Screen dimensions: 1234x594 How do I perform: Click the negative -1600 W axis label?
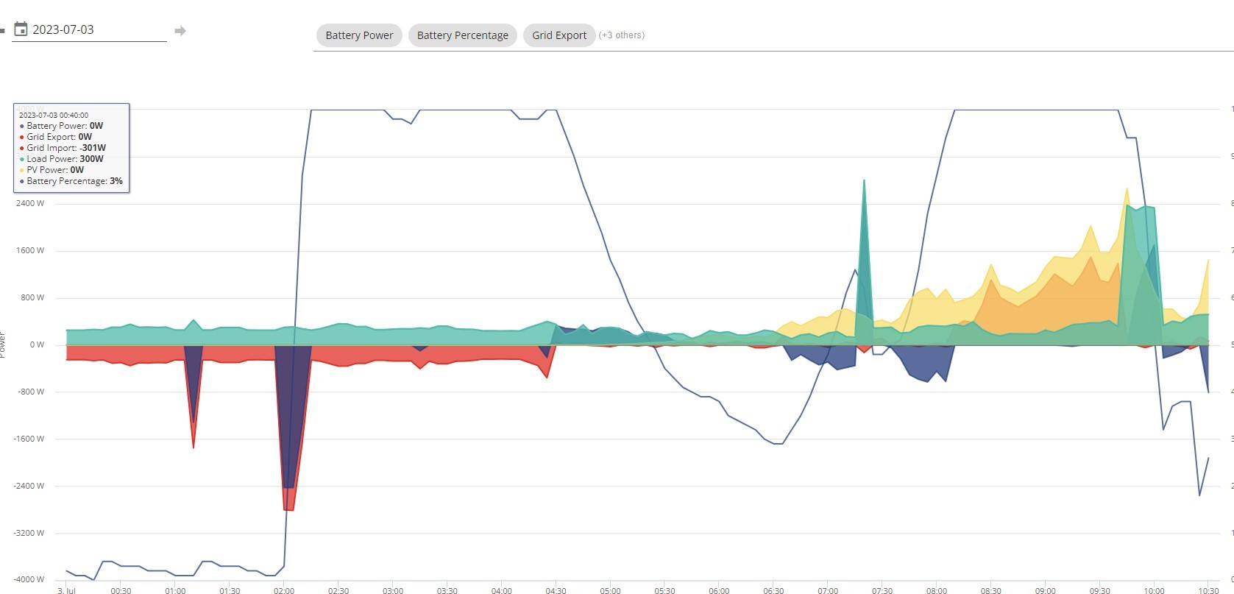point(29,439)
